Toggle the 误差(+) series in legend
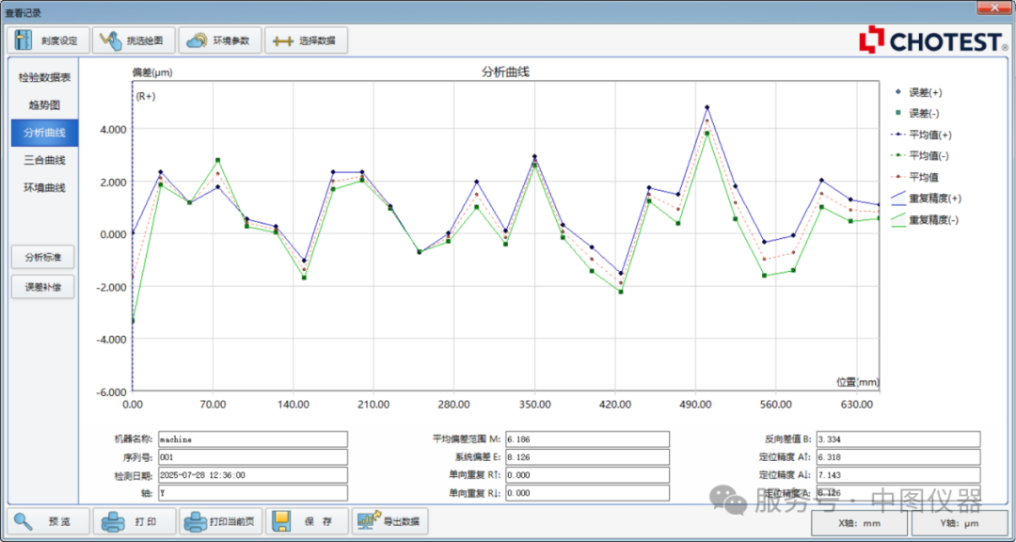The width and height of the screenshot is (1016, 542). click(925, 92)
